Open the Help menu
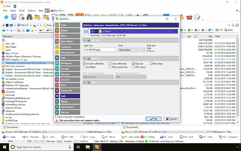The image size is (241, 151). (x=41, y=11)
